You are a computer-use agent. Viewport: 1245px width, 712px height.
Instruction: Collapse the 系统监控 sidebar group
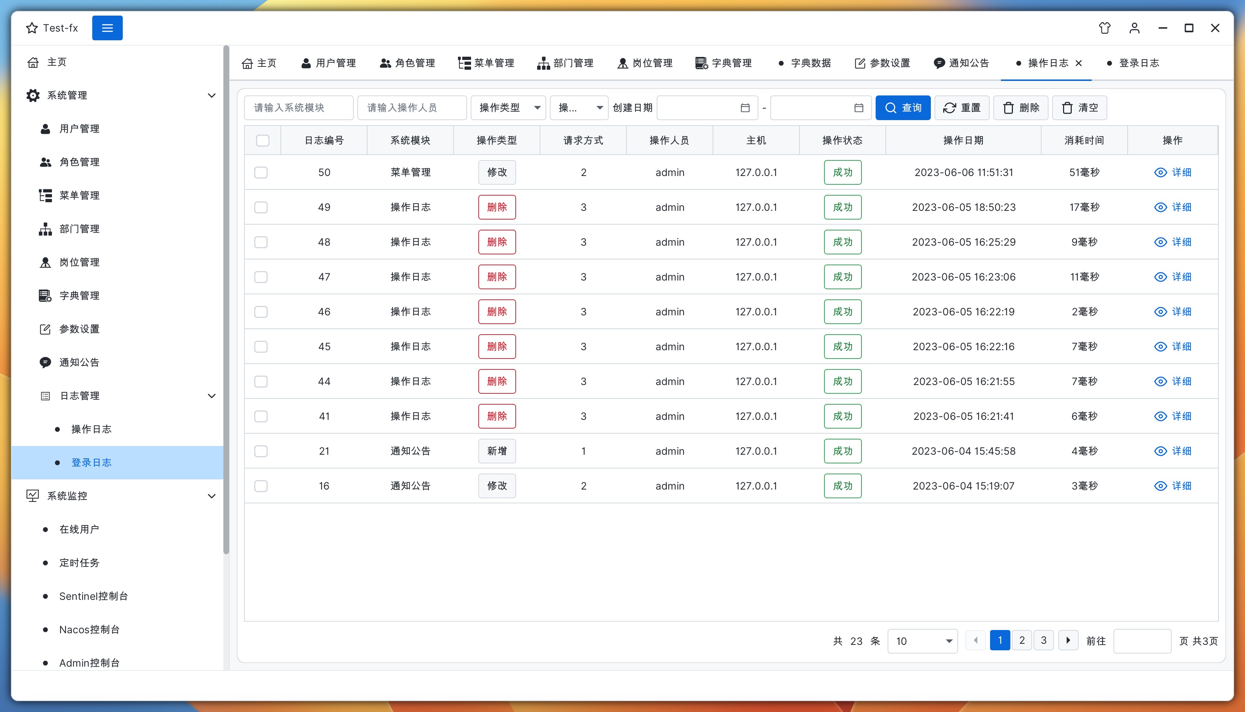coord(211,496)
